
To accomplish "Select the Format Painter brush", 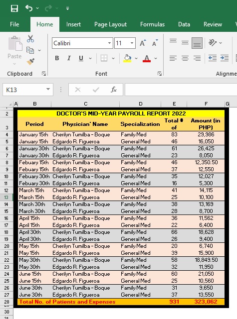I will click(30, 61).
